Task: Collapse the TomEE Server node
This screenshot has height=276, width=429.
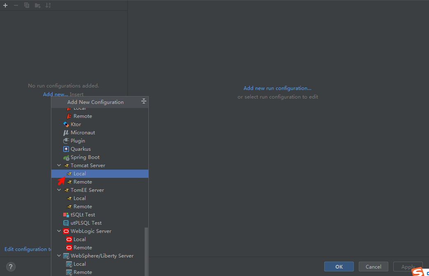Action: pyautogui.click(x=59, y=190)
